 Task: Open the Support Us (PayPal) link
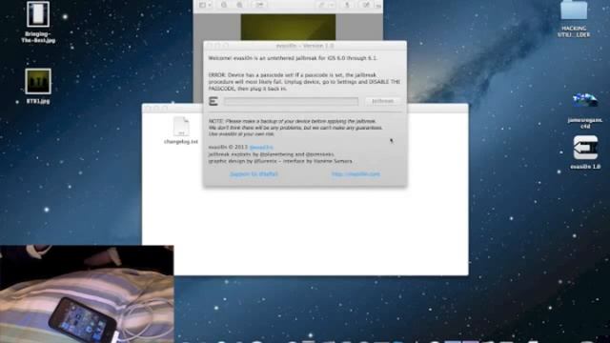pos(254,174)
